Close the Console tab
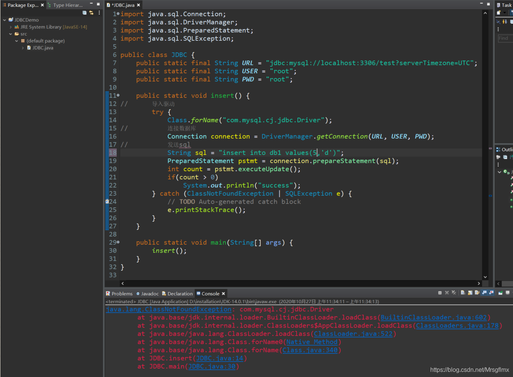 (x=223, y=294)
